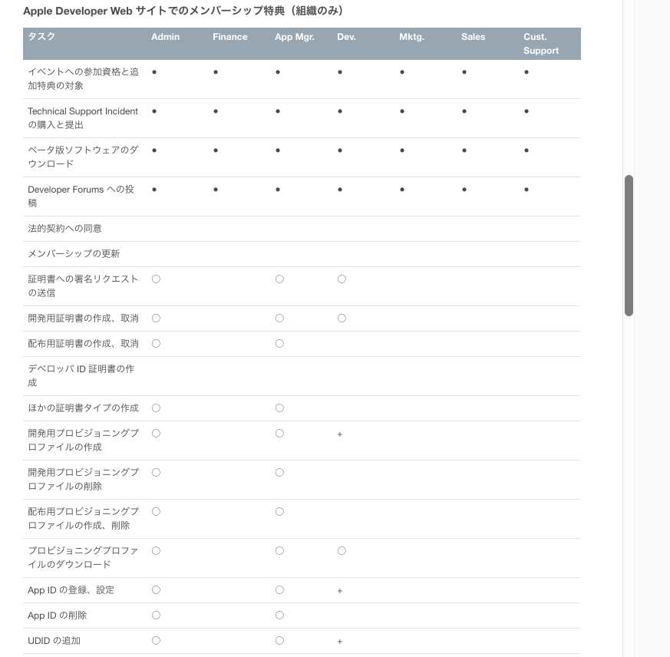Image resolution: width=670 pixels, height=657 pixels.
Task: Click the Dev. circle for 'プロビジョニングプロファイルのダウンロード'
Action: click(342, 550)
